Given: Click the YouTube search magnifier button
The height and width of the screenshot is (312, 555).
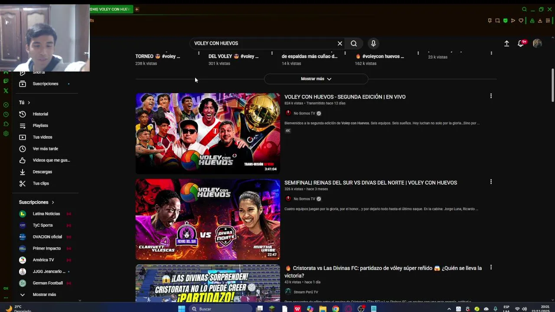Looking at the screenshot, I should point(354,43).
